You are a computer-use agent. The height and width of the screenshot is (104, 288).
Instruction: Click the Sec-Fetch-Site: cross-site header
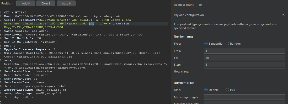point(28,71)
